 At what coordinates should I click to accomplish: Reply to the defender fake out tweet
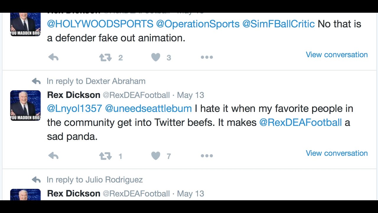(53, 57)
